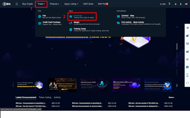This screenshot has width=190, height=118.
Task: Open the credit card purchase banner thumbnail
Action: click(x=158, y=85)
